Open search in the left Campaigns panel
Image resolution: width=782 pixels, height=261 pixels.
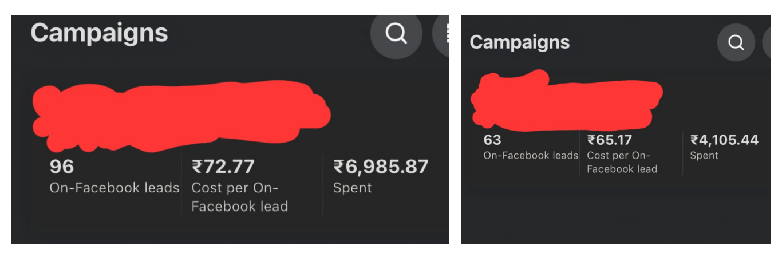click(396, 34)
